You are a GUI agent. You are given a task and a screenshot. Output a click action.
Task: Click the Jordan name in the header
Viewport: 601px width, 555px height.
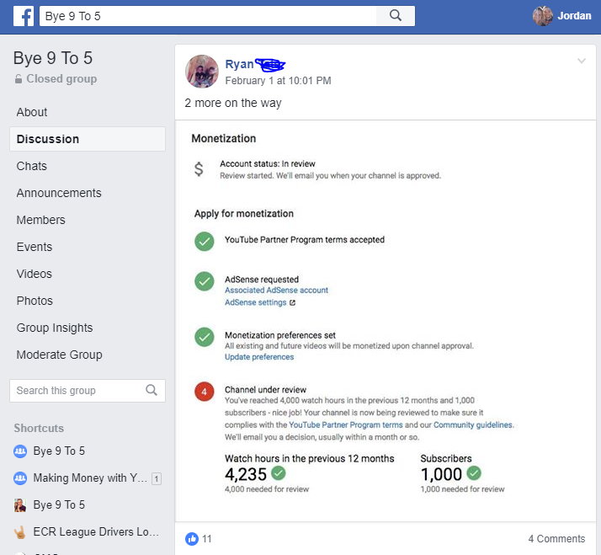tap(574, 16)
